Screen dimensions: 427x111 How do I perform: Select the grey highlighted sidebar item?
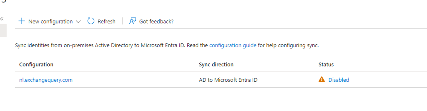3,30
